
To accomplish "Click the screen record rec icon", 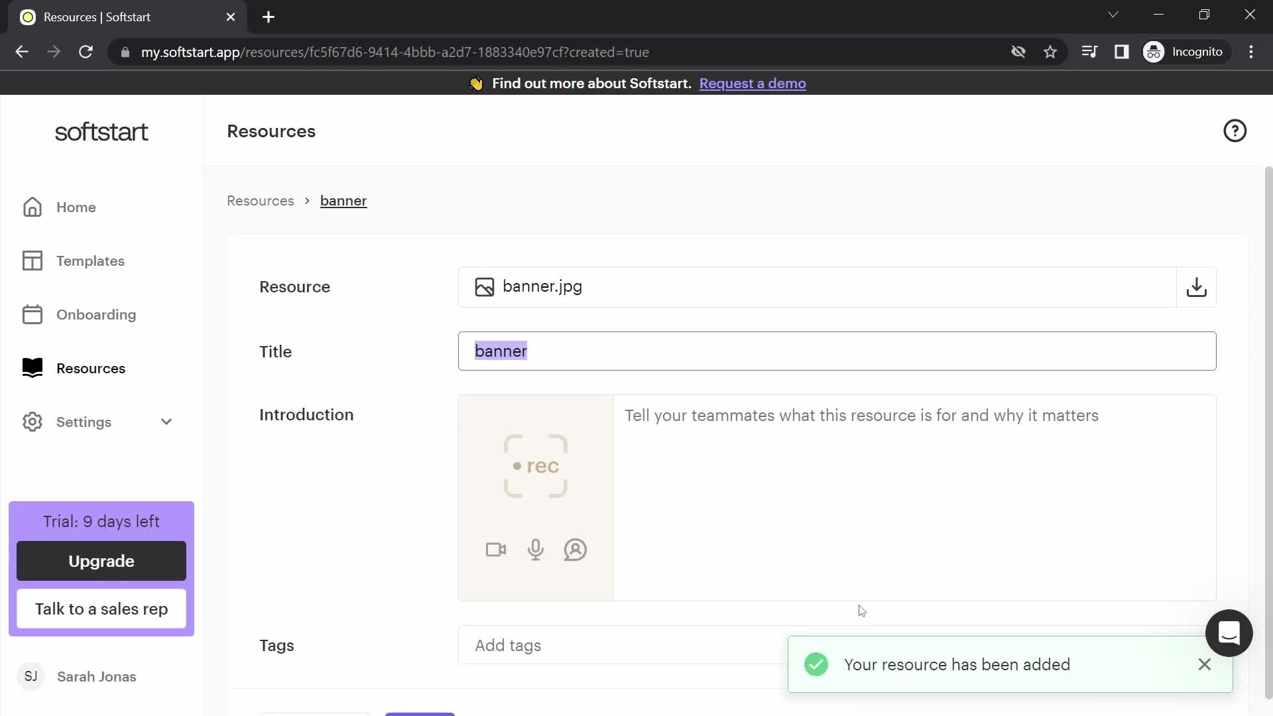I will pyautogui.click(x=536, y=466).
